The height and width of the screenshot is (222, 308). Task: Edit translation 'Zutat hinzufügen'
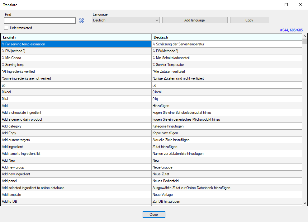pyautogui.click(x=227, y=147)
